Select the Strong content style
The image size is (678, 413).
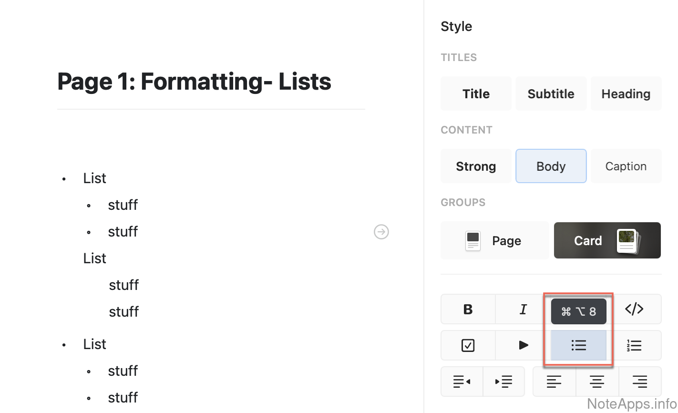pyautogui.click(x=476, y=166)
